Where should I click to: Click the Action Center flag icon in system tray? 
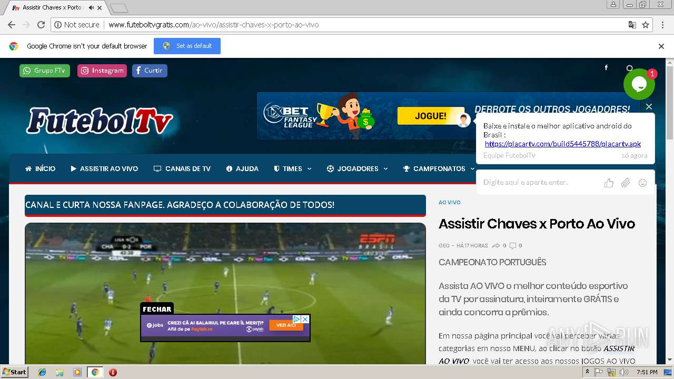[599, 372]
